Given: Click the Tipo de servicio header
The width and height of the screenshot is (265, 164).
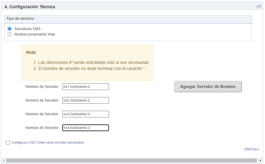Looking at the screenshot, I should coord(128,19).
